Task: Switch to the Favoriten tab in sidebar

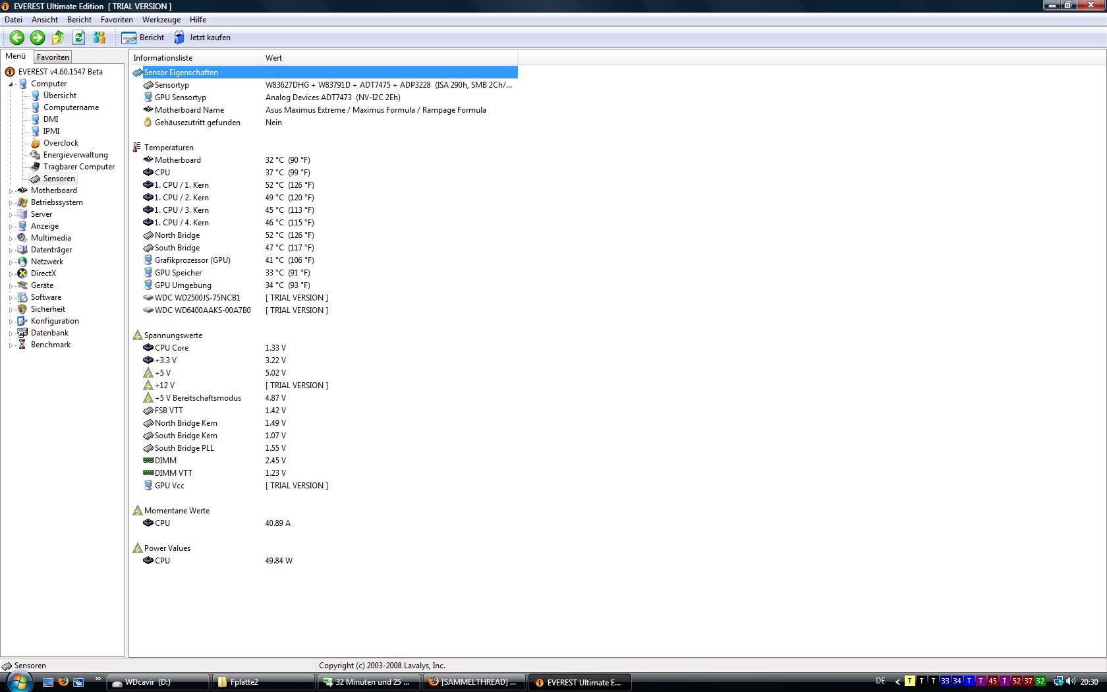Action: (53, 57)
